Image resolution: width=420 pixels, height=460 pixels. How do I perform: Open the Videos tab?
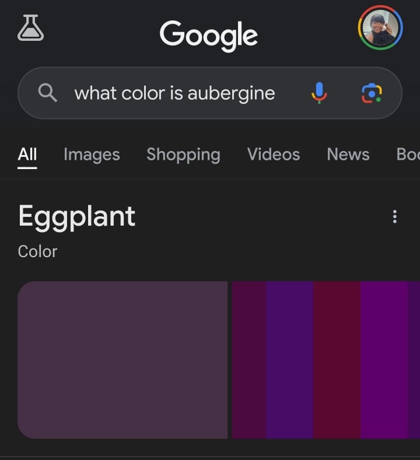tap(274, 154)
